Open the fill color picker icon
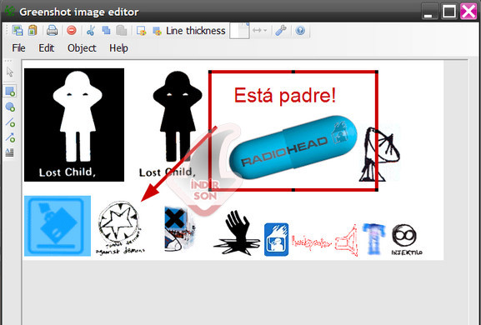Image resolution: width=481 pixels, height=325 pixels. click(157, 31)
